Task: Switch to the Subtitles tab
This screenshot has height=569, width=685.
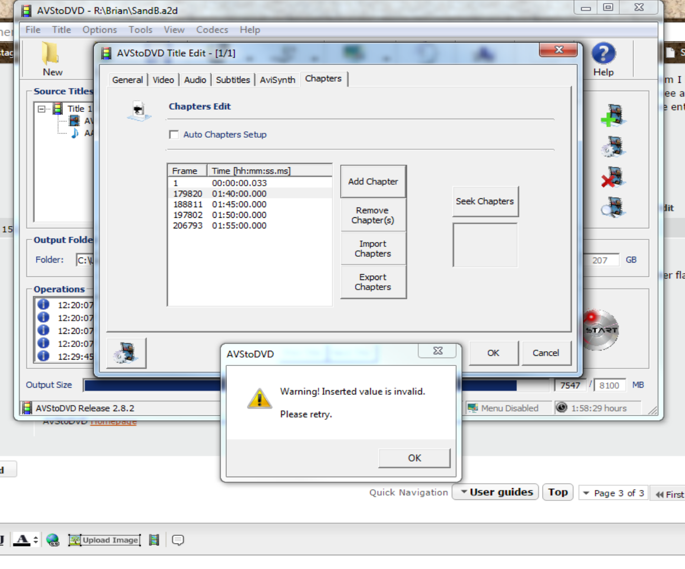Action: click(233, 80)
